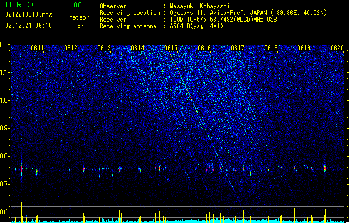
Task: Click the Observer field label
Action: pos(113,6)
